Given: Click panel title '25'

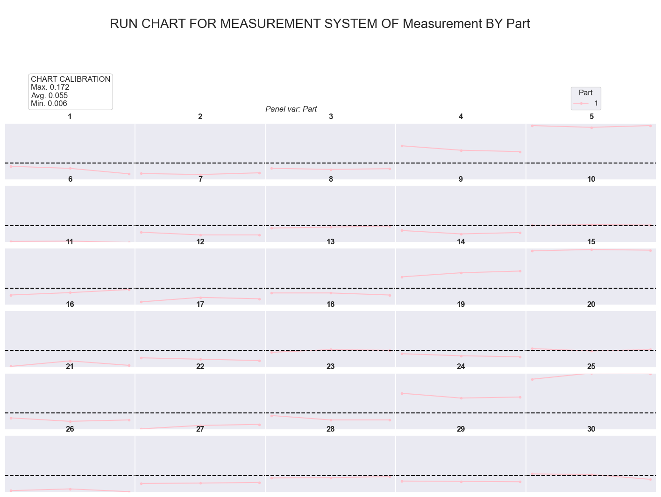Looking at the screenshot, I should 591,367.
